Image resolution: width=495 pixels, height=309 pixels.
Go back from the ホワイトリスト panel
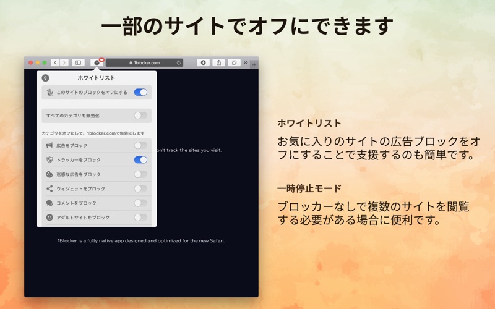click(x=45, y=78)
